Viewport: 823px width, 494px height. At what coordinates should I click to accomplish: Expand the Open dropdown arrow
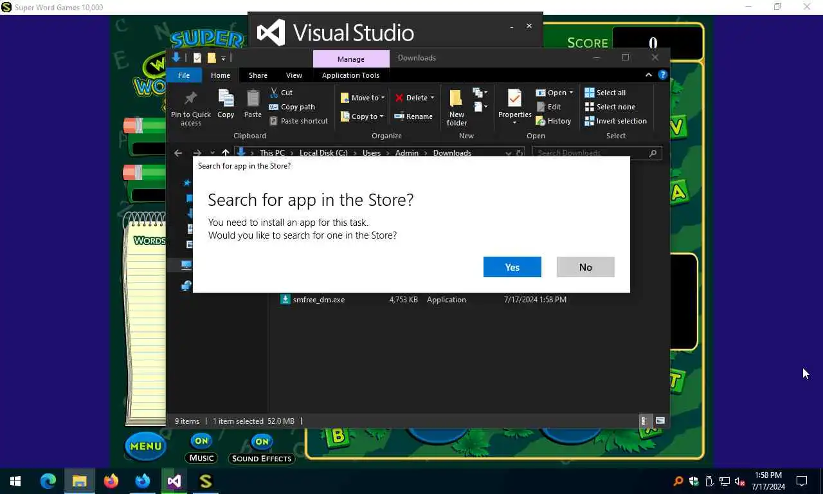[x=571, y=93]
